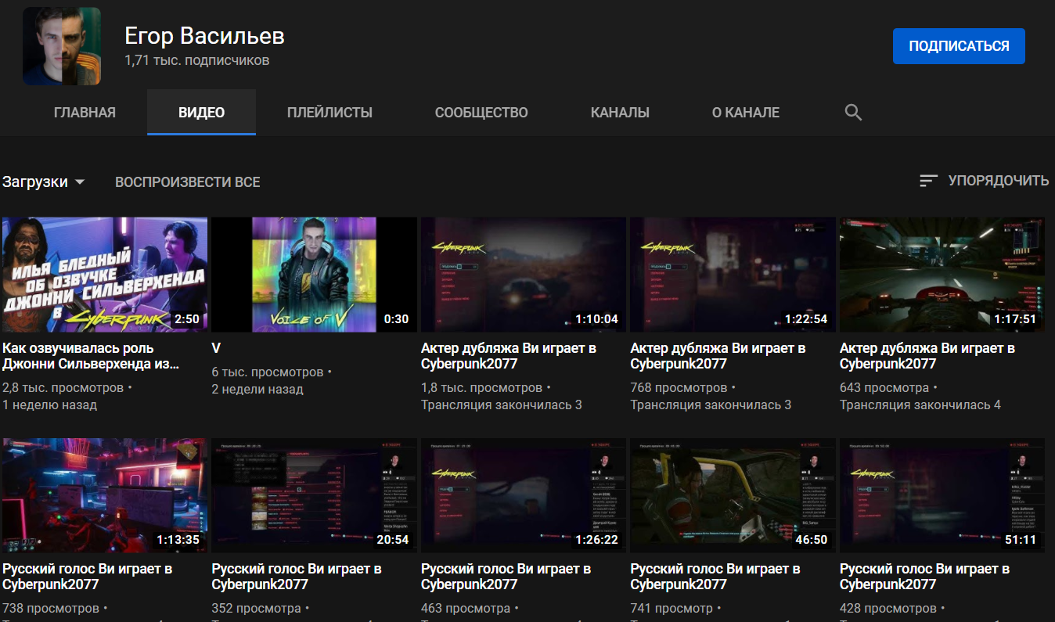
Task: Click the Егор Васильев channel name
Action: [x=204, y=35]
